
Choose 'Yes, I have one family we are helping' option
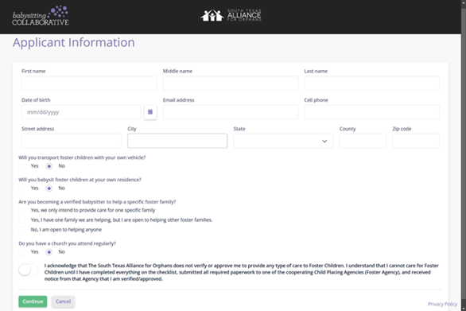click(x=21, y=220)
